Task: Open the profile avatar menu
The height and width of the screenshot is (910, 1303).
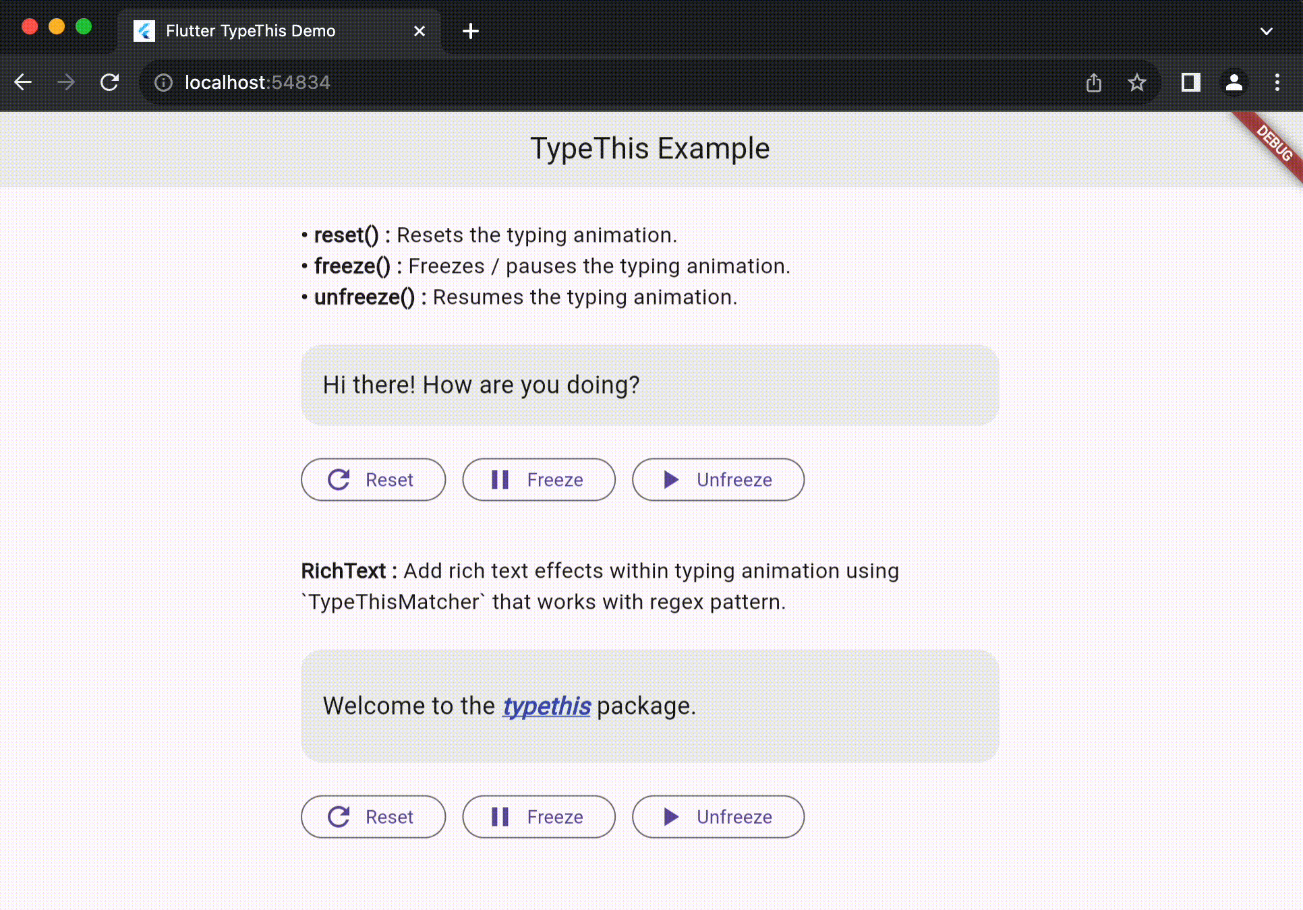Action: click(x=1234, y=82)
